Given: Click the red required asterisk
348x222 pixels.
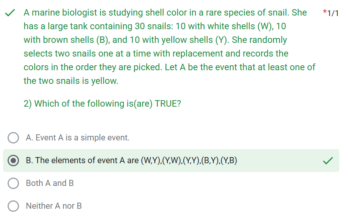Looking at the screenshot, I should click(324, 13).
